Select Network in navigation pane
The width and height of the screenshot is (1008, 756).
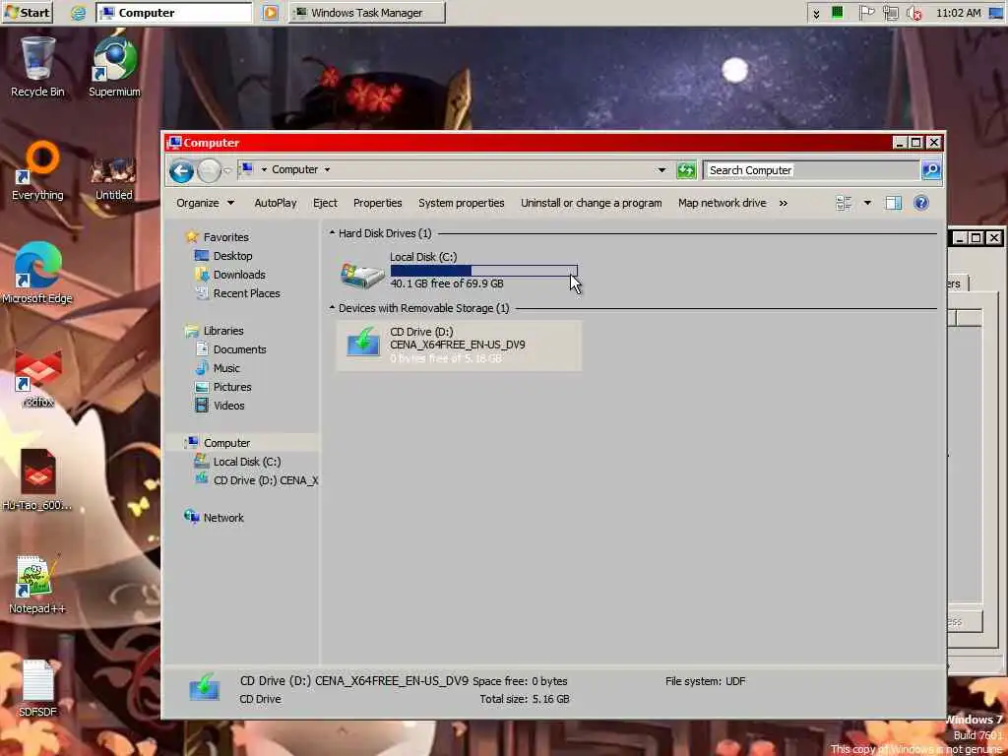point(223,518)
